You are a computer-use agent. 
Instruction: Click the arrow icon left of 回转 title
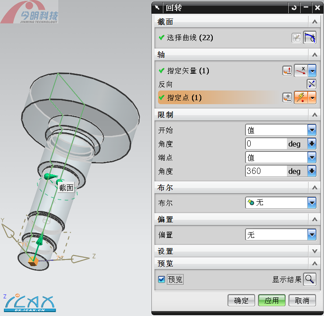[157, 8]
